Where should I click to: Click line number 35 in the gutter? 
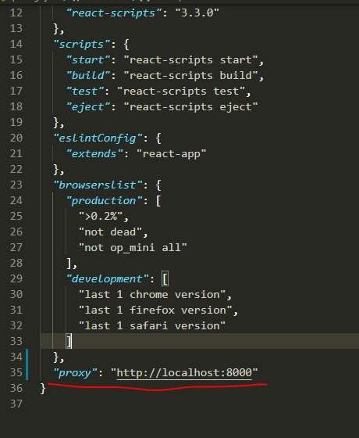tap(16, 372)
